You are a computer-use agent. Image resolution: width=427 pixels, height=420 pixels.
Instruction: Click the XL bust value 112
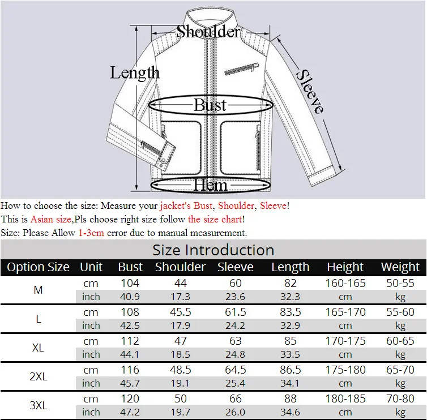130,341
